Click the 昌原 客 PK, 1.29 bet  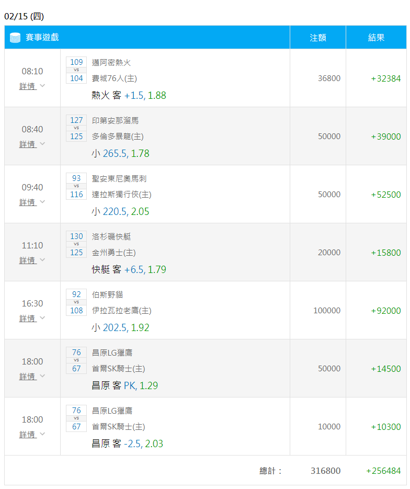tap(124, 386)
